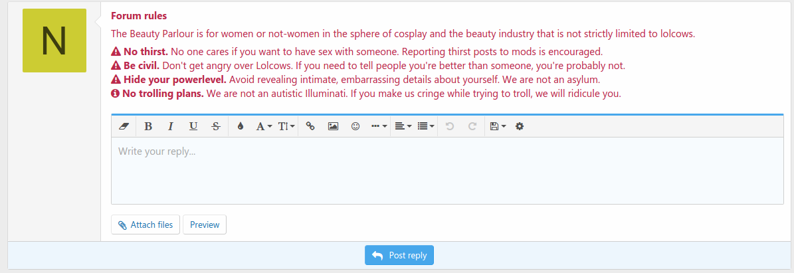Open the smilies emoji picker
The width and height of the screenshot is (794, 273).
(355, 127)
